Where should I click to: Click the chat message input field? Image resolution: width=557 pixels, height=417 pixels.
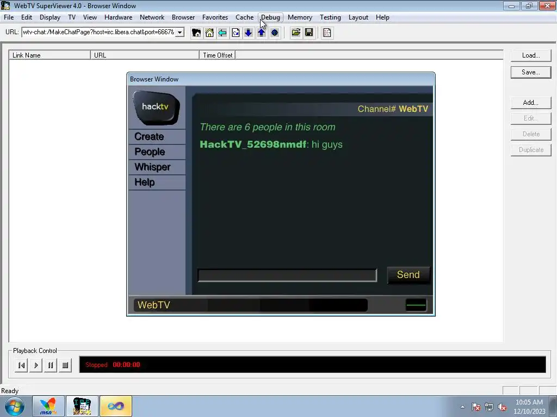click(x=287, y=275)
